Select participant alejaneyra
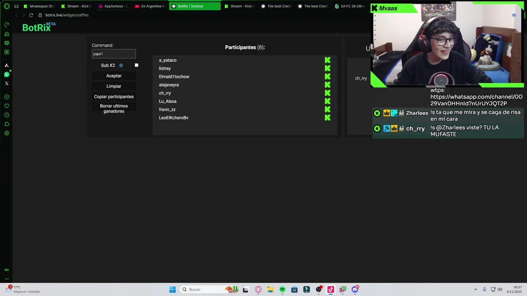 169,85
